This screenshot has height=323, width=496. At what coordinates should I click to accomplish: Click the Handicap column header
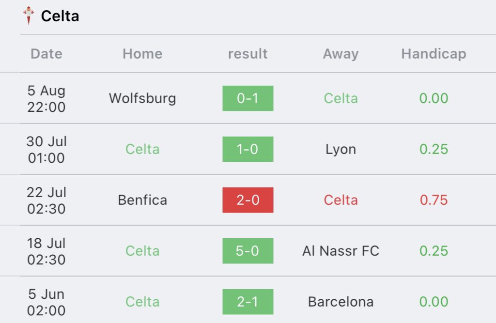click(434, 54)
